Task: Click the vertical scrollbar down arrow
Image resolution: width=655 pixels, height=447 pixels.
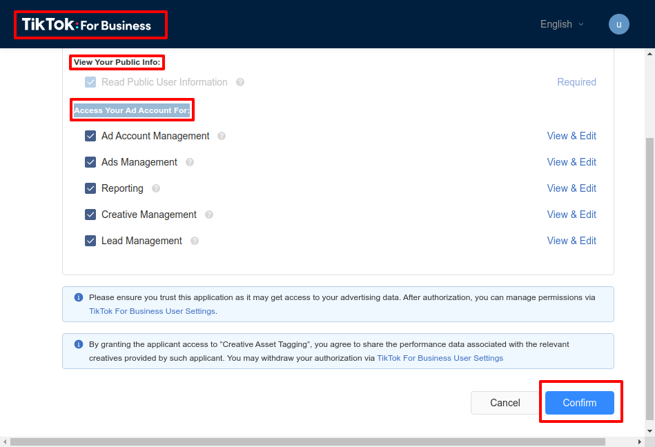Action: 649,430
